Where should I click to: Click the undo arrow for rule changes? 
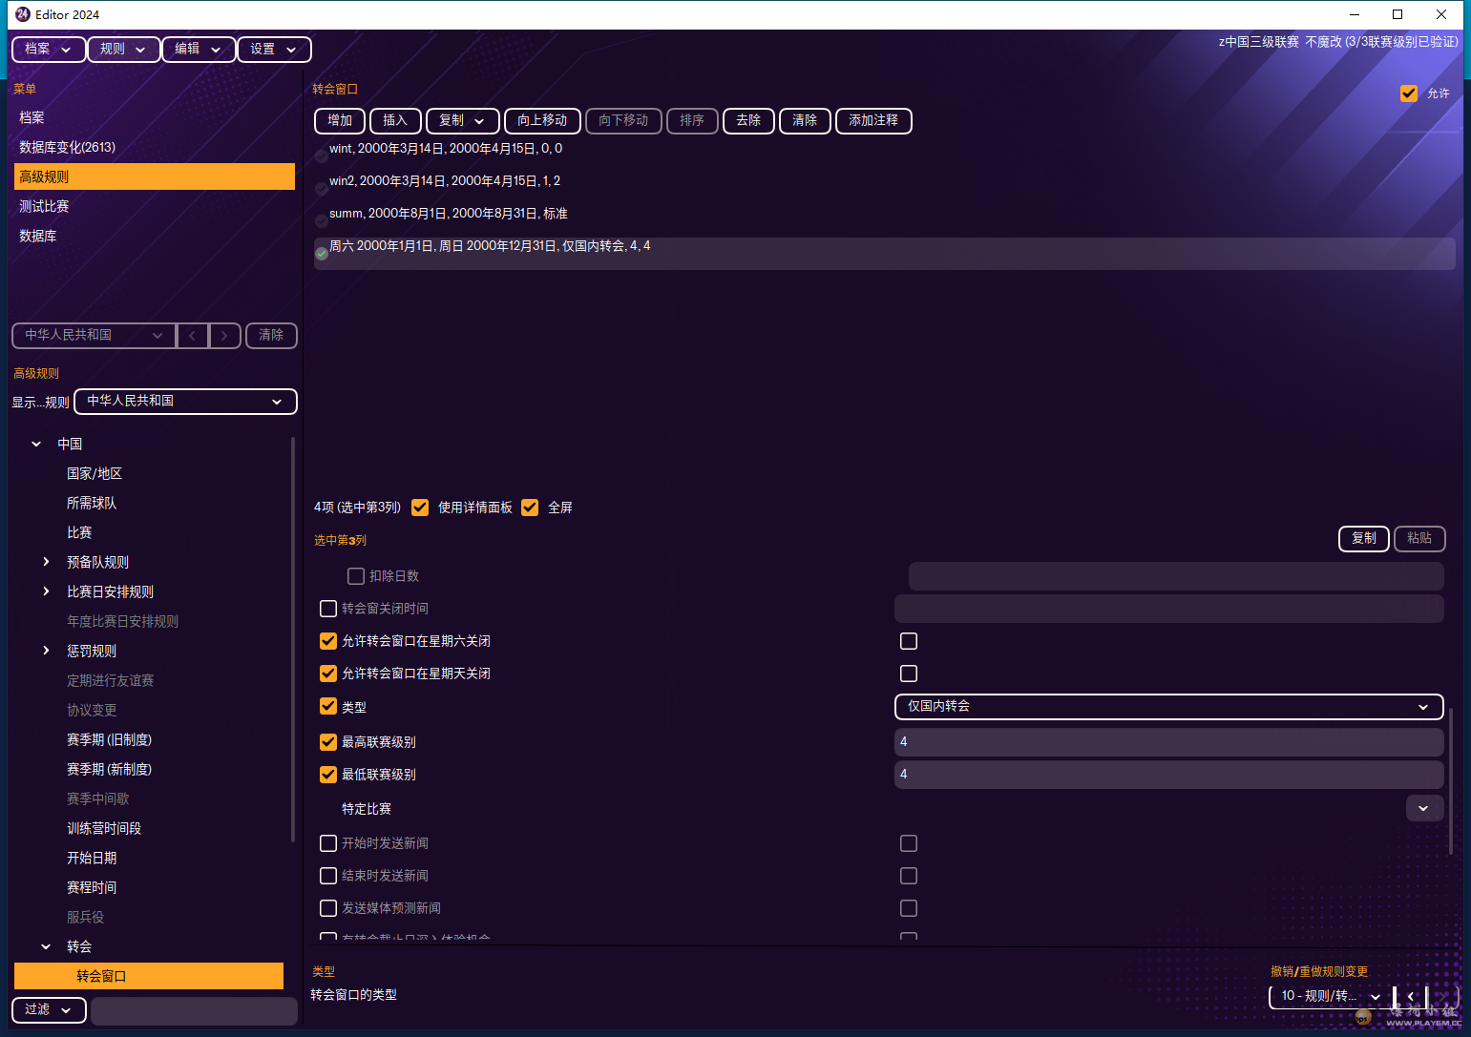tap(1410, 996)
